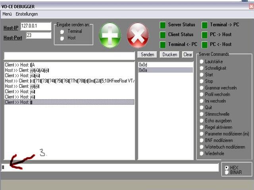
Task: Open the Einstellungen menu
Action: (x=27, y=14)
